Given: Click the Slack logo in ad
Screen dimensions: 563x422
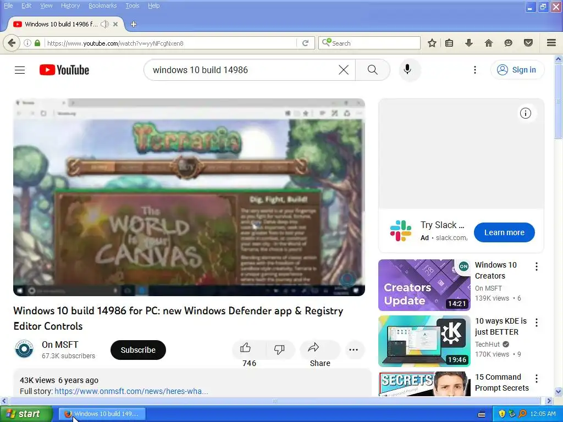Looking at the screenshot, I should [401, 231].
